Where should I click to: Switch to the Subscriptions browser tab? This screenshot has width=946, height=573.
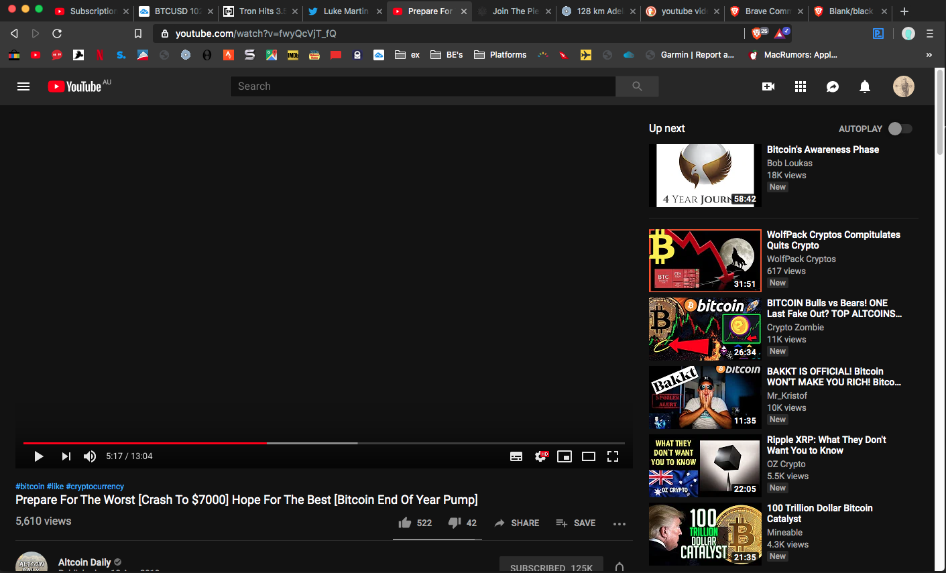[x=91, y=11]
